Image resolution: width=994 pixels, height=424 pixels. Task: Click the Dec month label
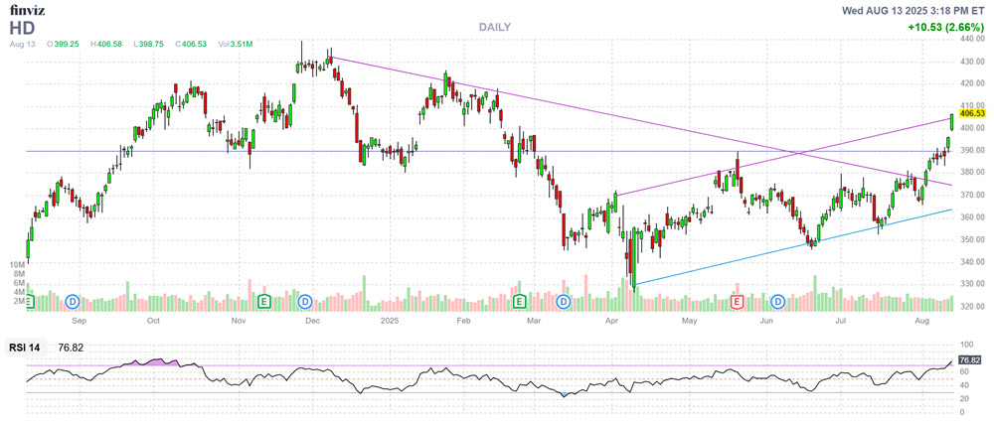click(x=311, y=321)
